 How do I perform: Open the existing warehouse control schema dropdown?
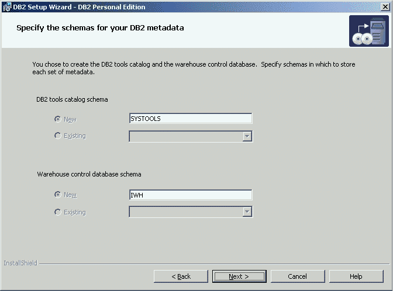coord(247,212)
